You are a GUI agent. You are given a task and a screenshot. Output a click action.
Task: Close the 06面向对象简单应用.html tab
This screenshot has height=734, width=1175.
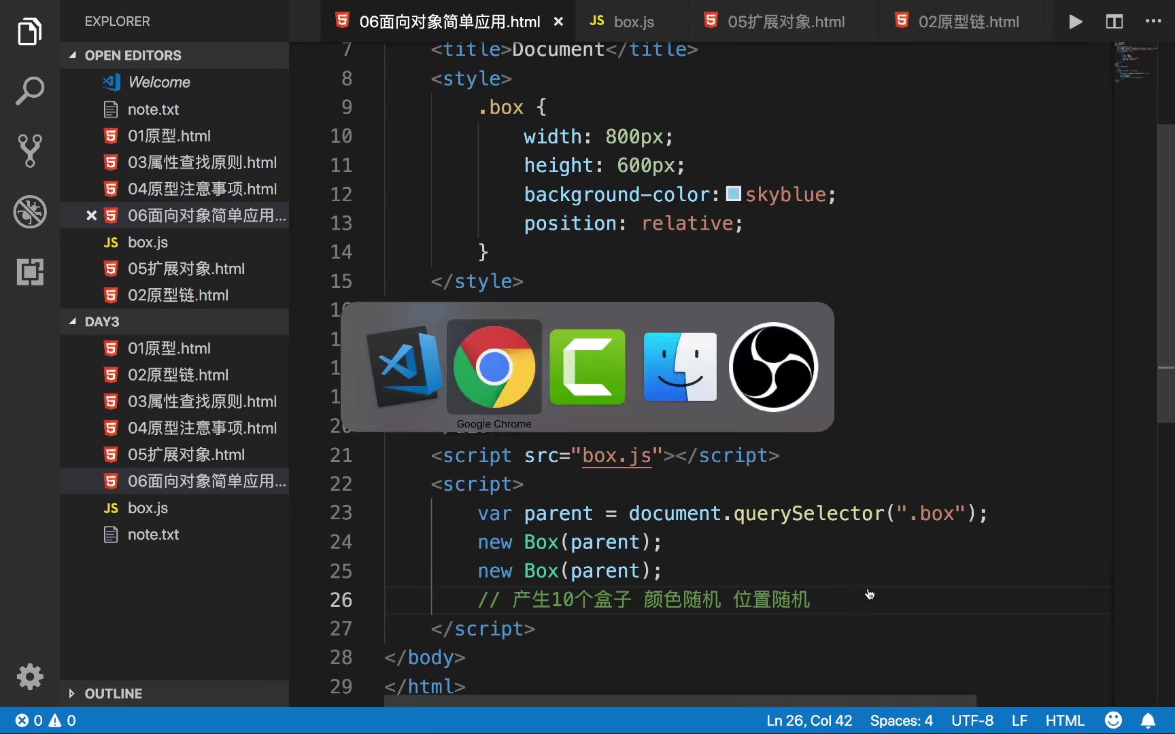558,22
